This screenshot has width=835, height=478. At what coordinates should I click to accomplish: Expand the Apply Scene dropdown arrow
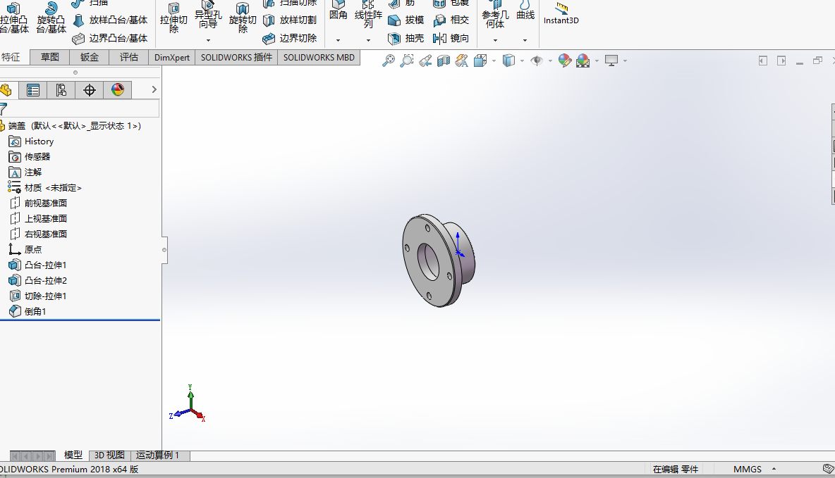[x=597, y=61]
